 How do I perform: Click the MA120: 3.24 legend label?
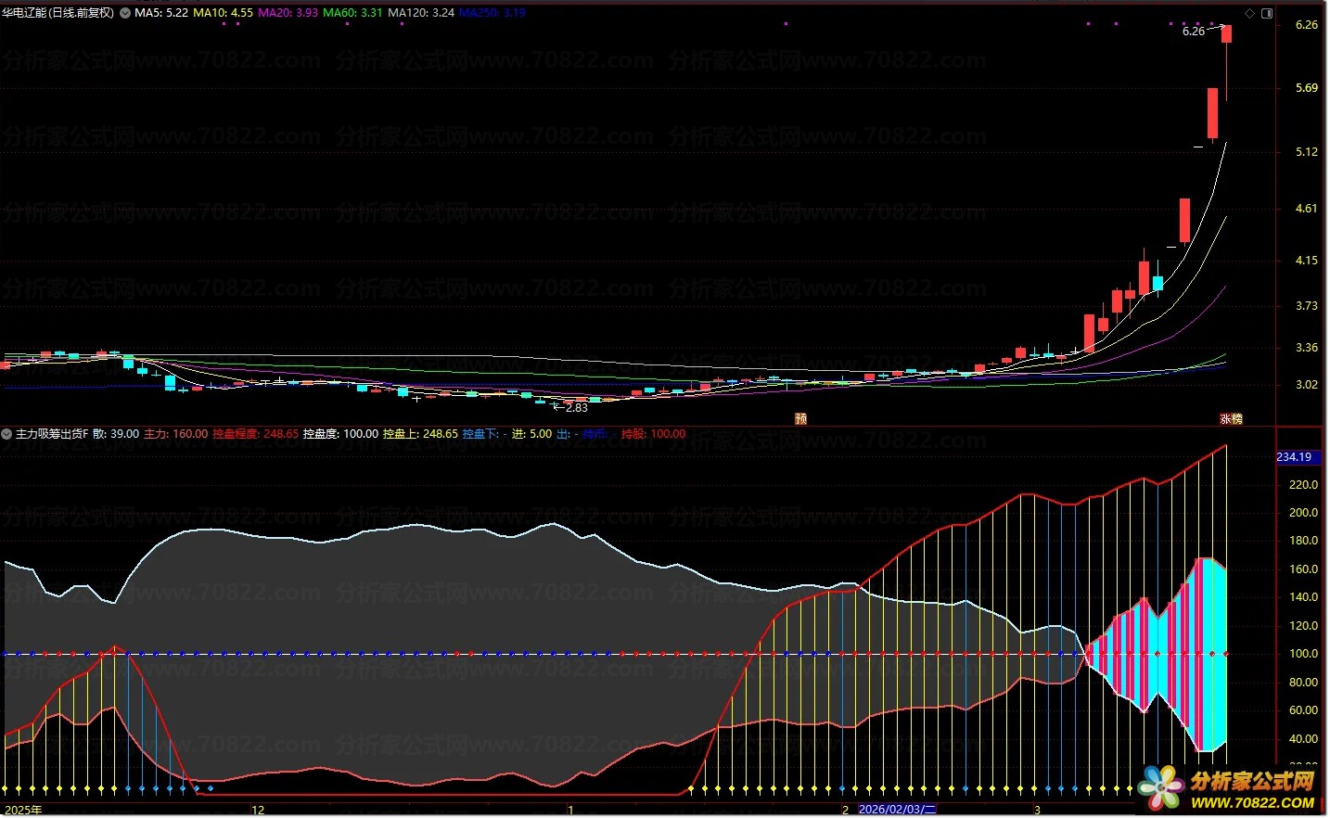pos(421,13)
